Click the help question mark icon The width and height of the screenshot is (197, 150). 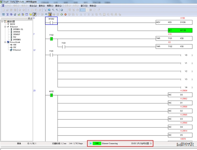click(61, 10)
